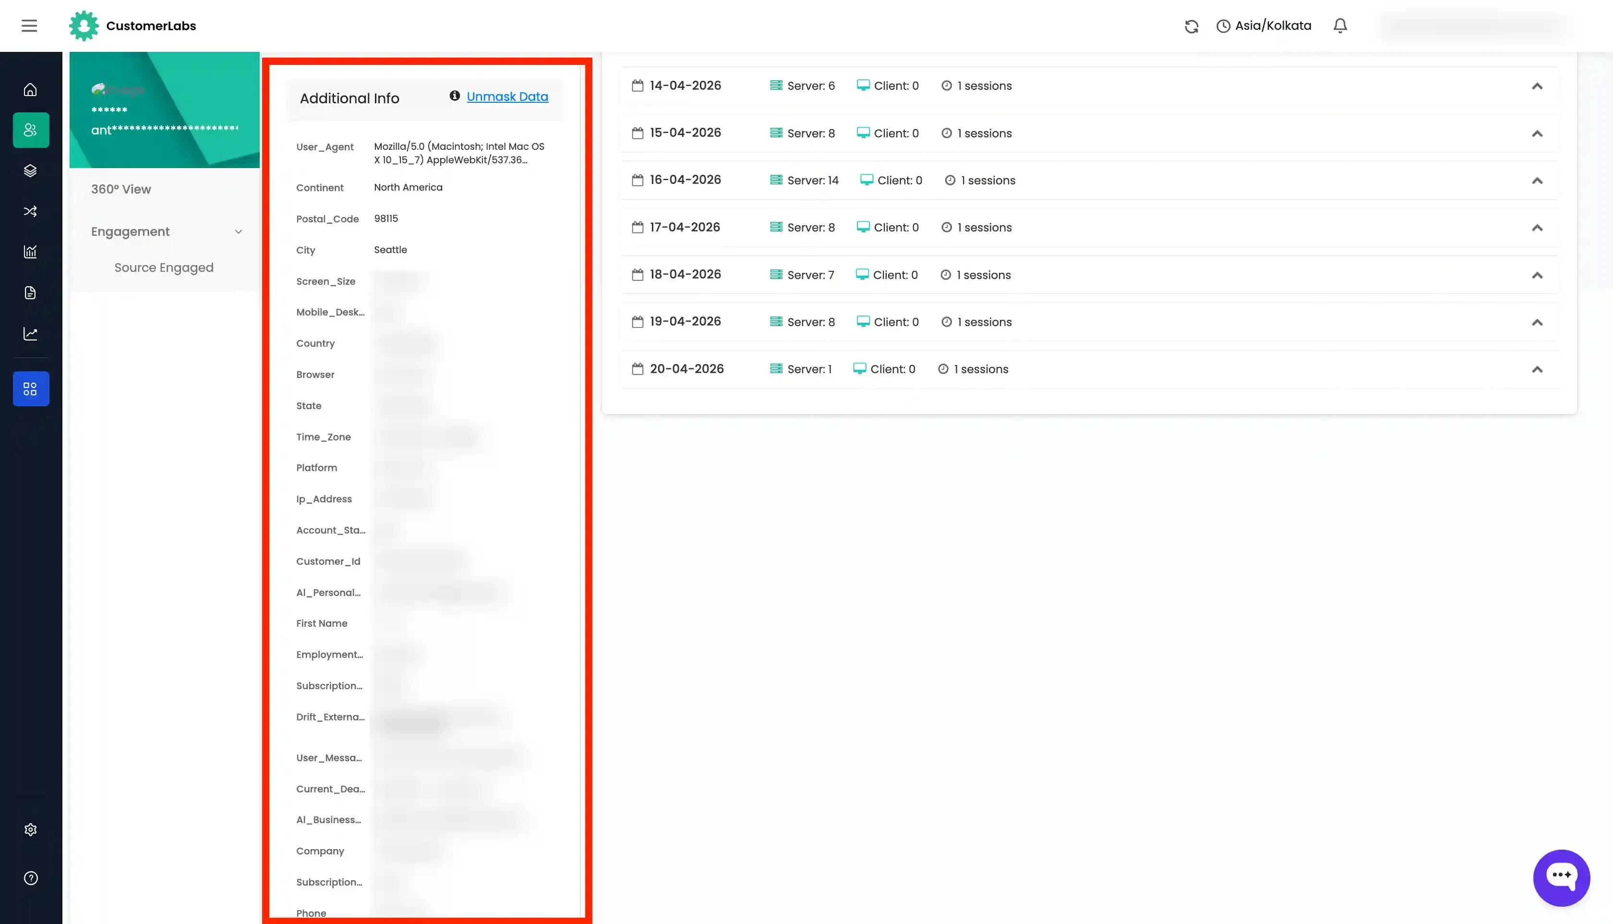Click the calendar icon for 19-04-2026

click(x=638, y=321)
